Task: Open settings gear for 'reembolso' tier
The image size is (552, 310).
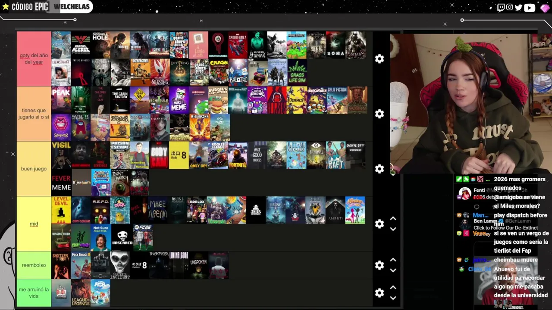Action: (x=379, y=265)
